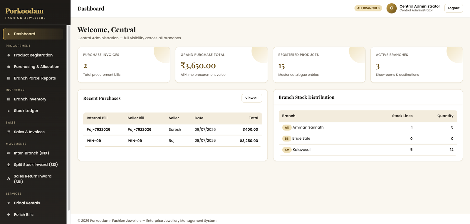Click date 09/07/2026
Screen dimensions: 470x224
[205, 129]
